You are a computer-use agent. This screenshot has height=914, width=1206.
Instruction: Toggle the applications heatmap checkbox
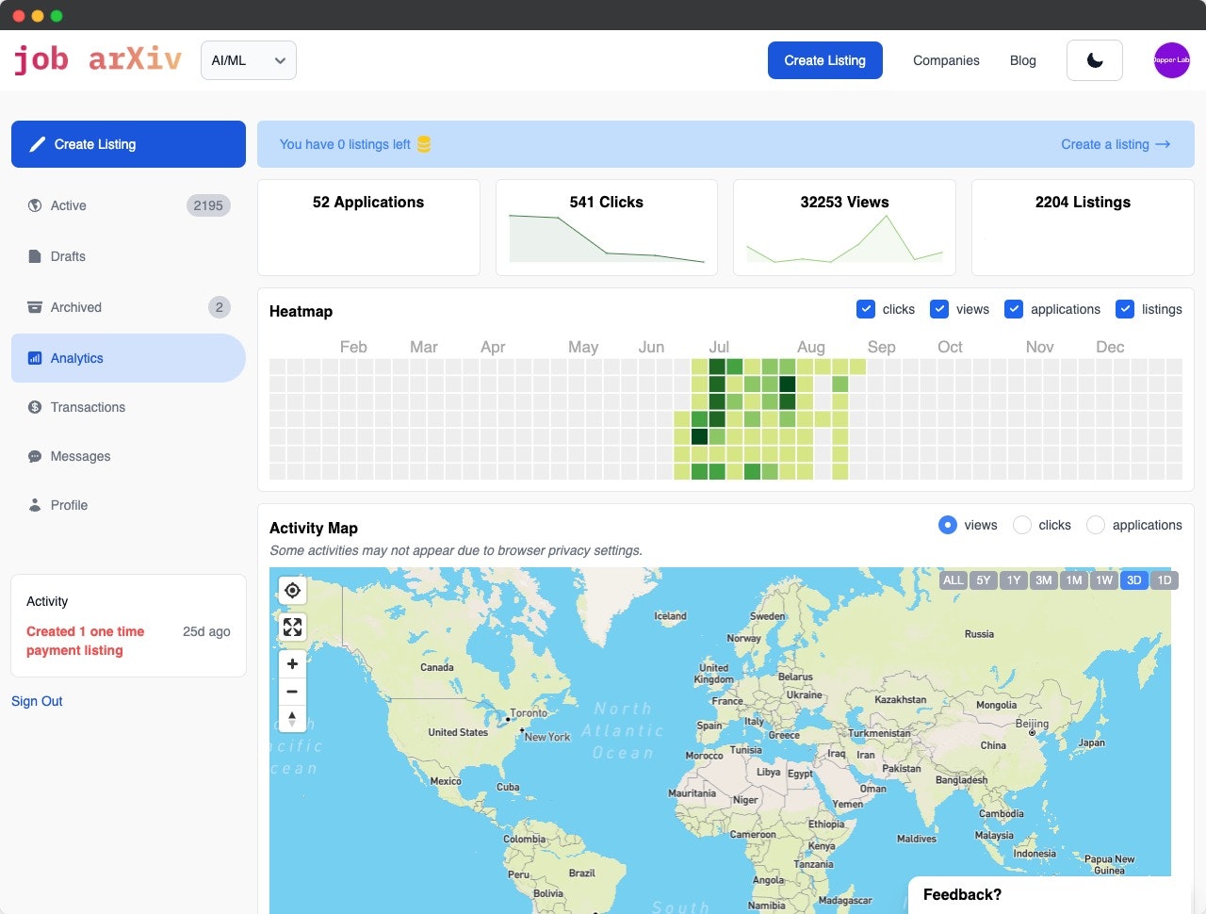click(1014, 309)
